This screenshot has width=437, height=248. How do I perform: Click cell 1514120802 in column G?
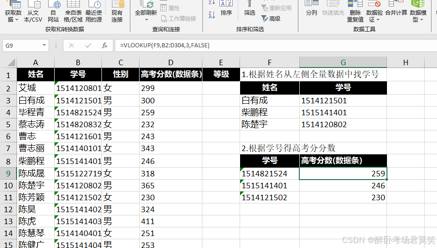click(x=343, y=124)
